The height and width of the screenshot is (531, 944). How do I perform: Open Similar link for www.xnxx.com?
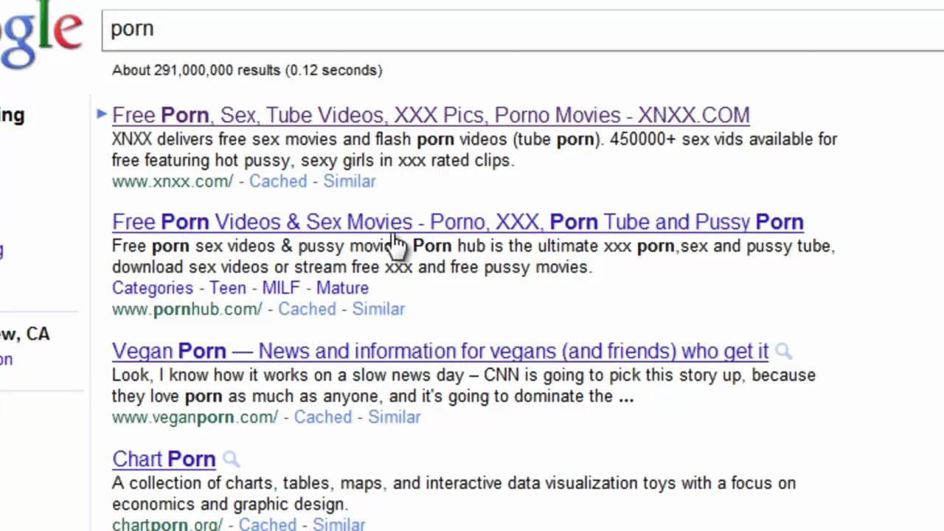point(350,181)
